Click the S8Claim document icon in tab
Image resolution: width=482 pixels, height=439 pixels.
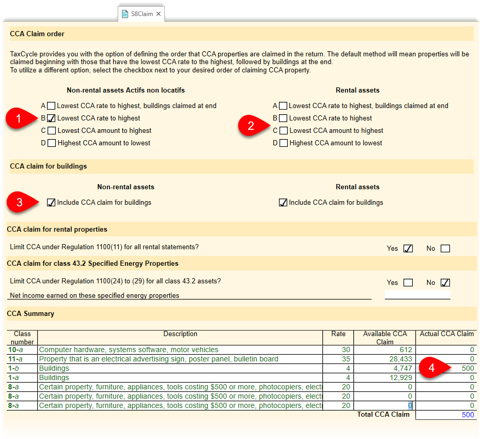[125, 14]
